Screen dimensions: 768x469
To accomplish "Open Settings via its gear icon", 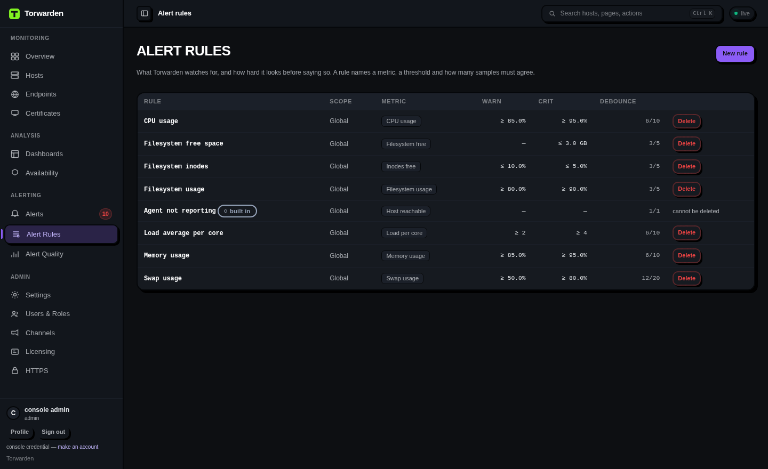I will 15,295.
